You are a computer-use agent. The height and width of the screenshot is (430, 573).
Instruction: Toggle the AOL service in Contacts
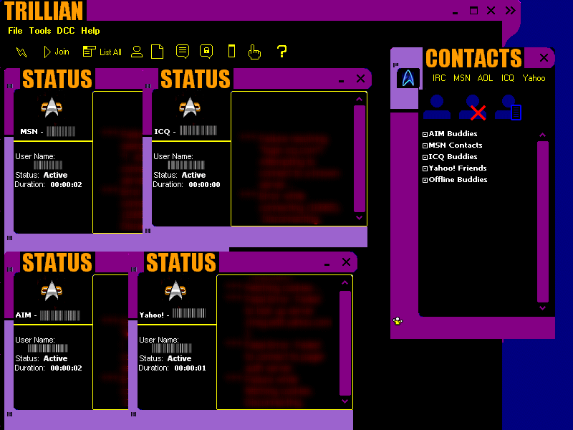[x=485, y=78]
